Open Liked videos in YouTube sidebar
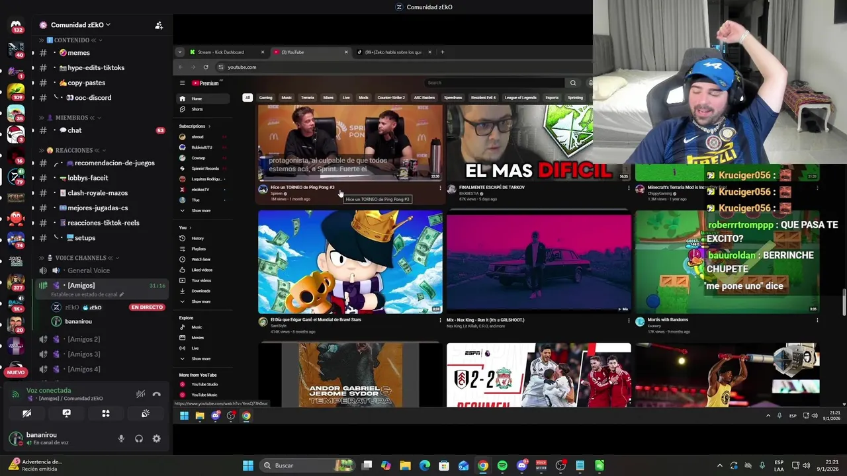Viewport: 847px width, 476px height. click(202, 270)
